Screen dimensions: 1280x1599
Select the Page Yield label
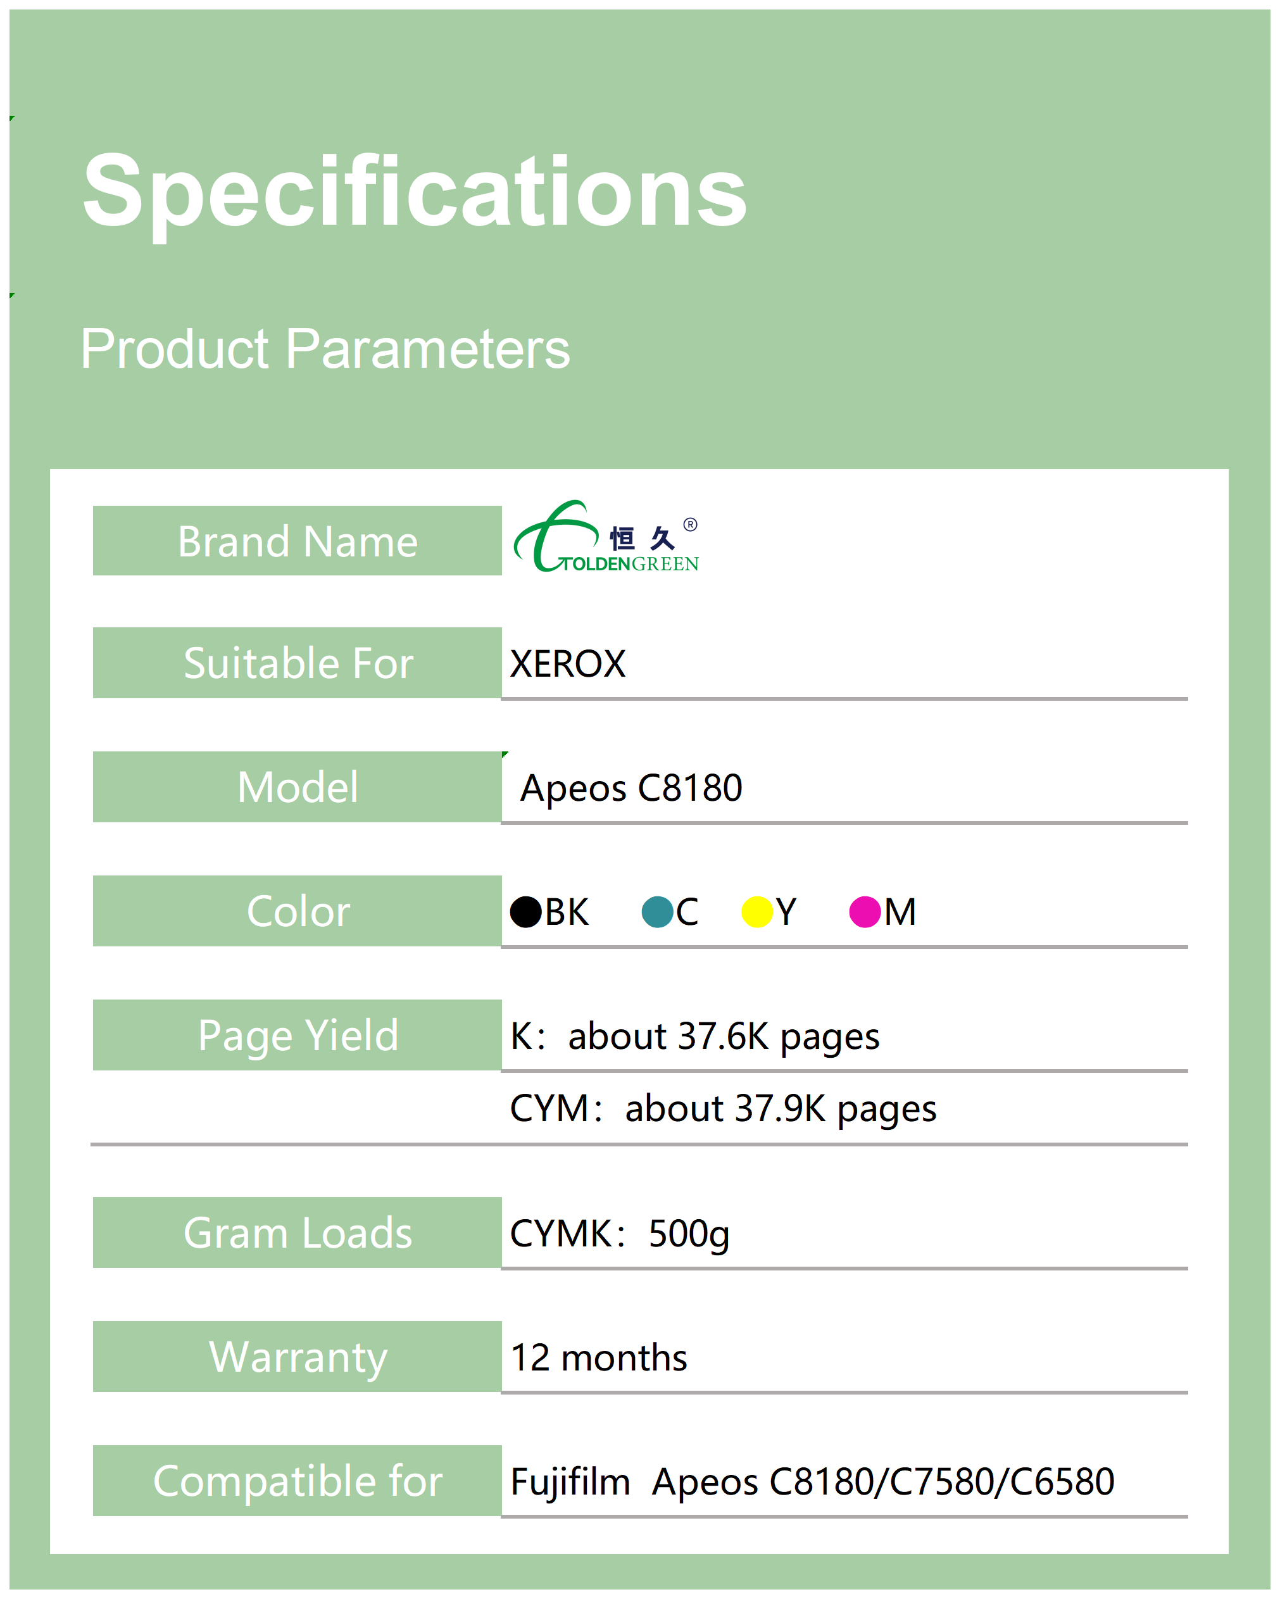pyautogui.click(x=298, y=1036)
